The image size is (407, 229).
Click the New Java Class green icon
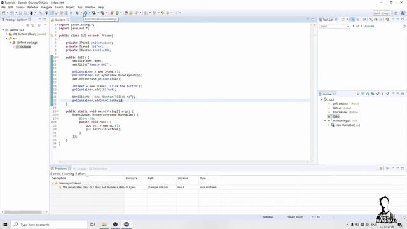coord(117,13)
